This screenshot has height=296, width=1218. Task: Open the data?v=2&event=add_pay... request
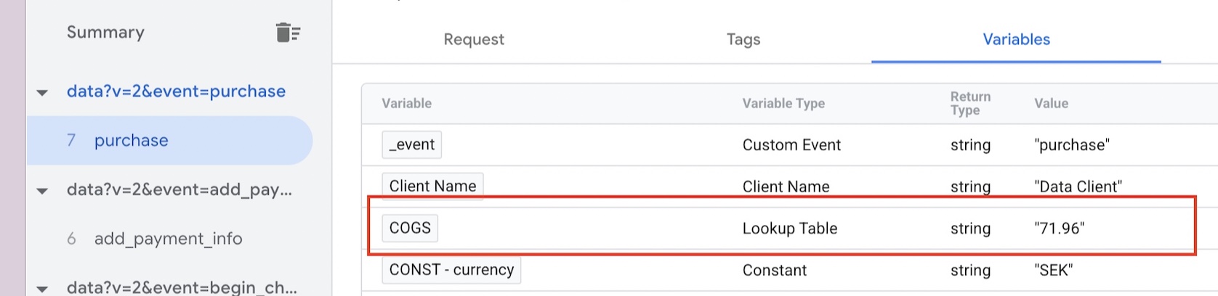(179, 190)
